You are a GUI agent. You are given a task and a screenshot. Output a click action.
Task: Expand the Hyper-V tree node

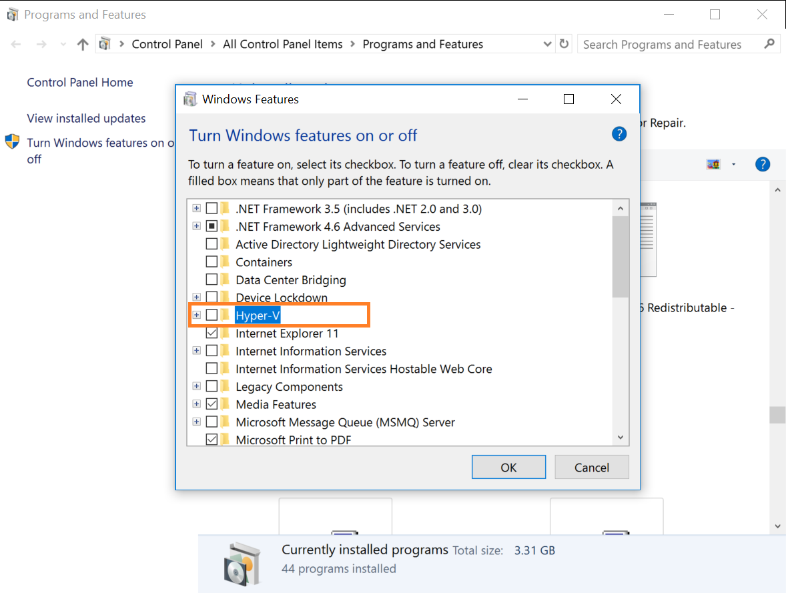click(x=196, y=316)
